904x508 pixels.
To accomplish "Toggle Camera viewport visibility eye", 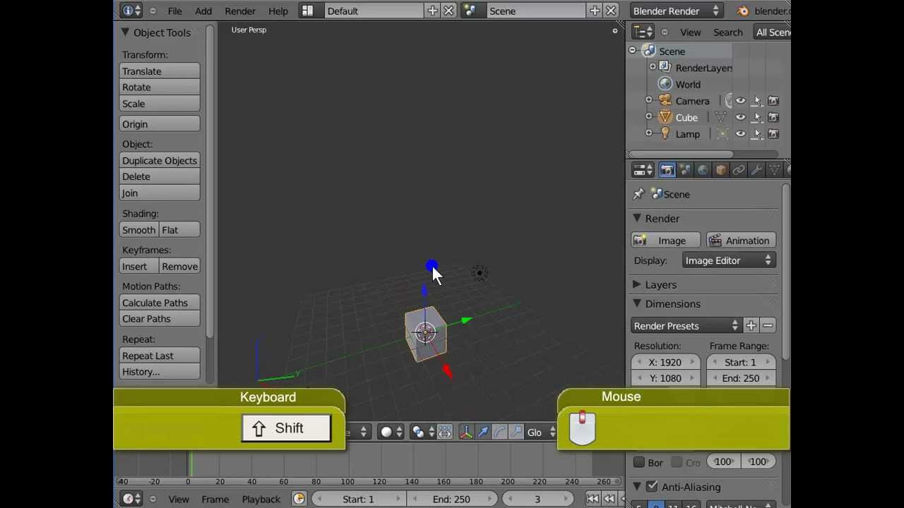I will (x=740, y=101).
